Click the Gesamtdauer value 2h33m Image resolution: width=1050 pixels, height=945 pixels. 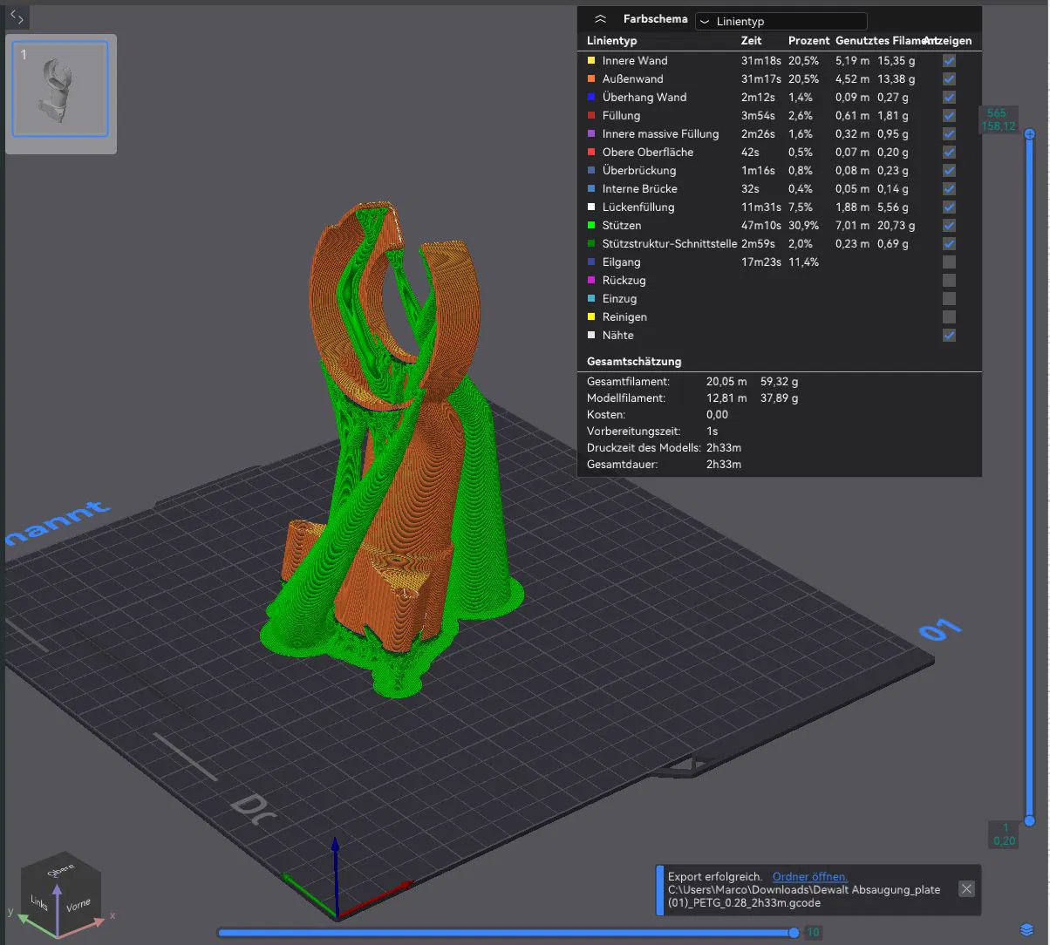coord(724,465)
